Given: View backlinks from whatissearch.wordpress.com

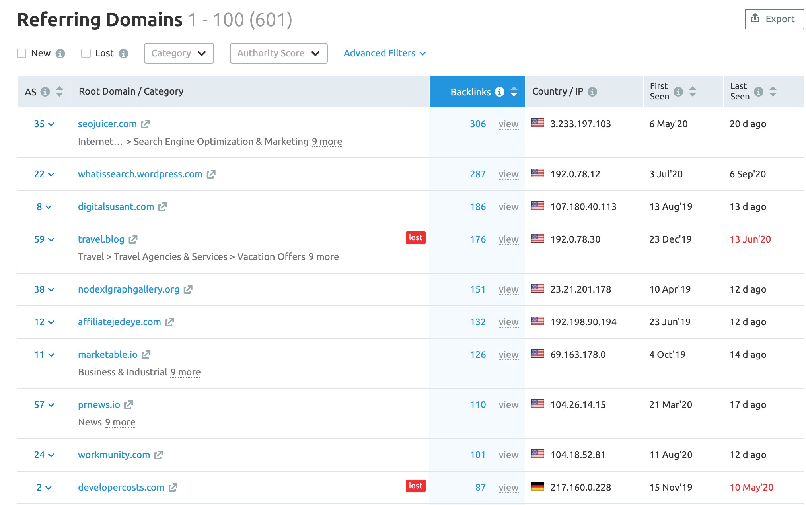Looking at the screenshot, I should tap(508, 174).
